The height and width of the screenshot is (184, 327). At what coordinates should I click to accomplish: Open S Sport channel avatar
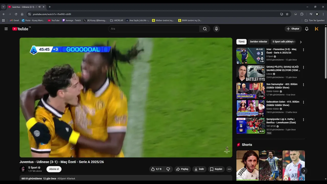(x=23, y=169)
